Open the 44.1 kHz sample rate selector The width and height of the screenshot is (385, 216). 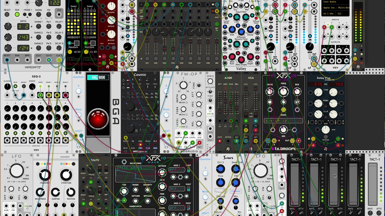click(x=328, y=13)
